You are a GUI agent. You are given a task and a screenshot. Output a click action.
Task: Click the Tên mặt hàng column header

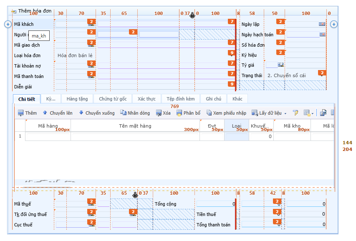coord(135,126)
